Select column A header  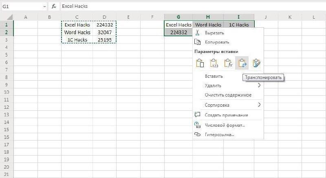tap(26, 17)
